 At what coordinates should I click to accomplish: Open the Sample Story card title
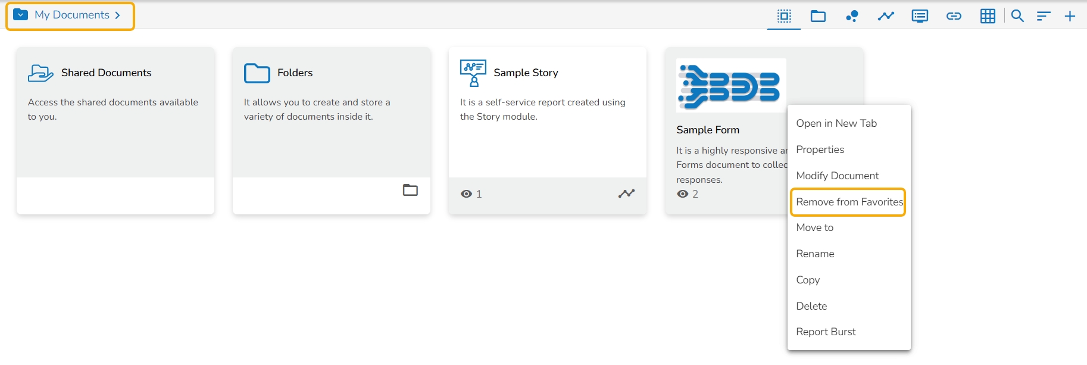coord(526,73)
